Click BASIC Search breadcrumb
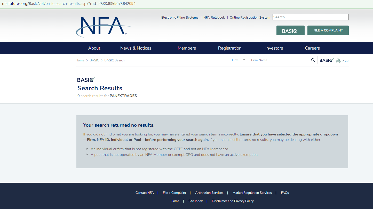 114,60
